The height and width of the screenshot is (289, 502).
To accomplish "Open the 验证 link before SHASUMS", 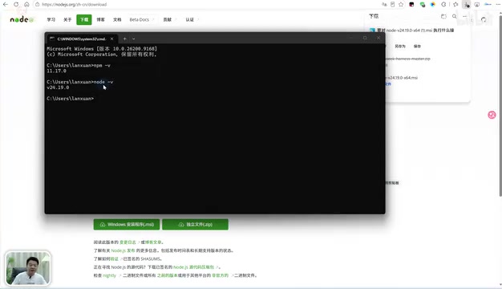I will click(115, 258).
